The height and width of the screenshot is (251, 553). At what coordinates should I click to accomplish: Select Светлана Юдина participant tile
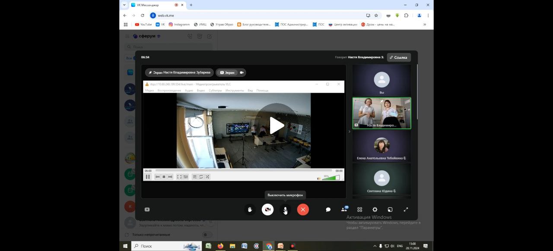point(381,179)
